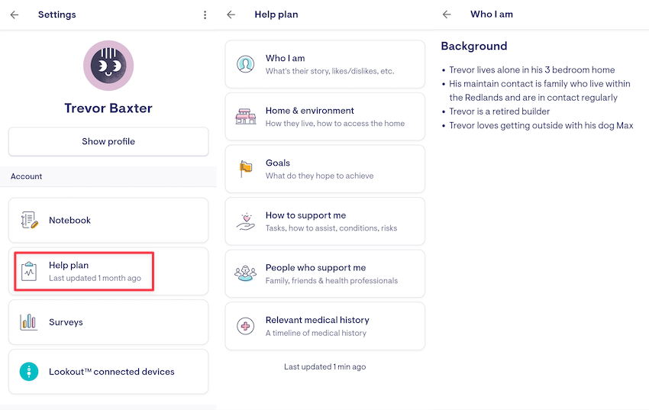The width and height of the screenshot is (649, 410).
Task: Select the Goals flag icon
Action: (245, 169)
